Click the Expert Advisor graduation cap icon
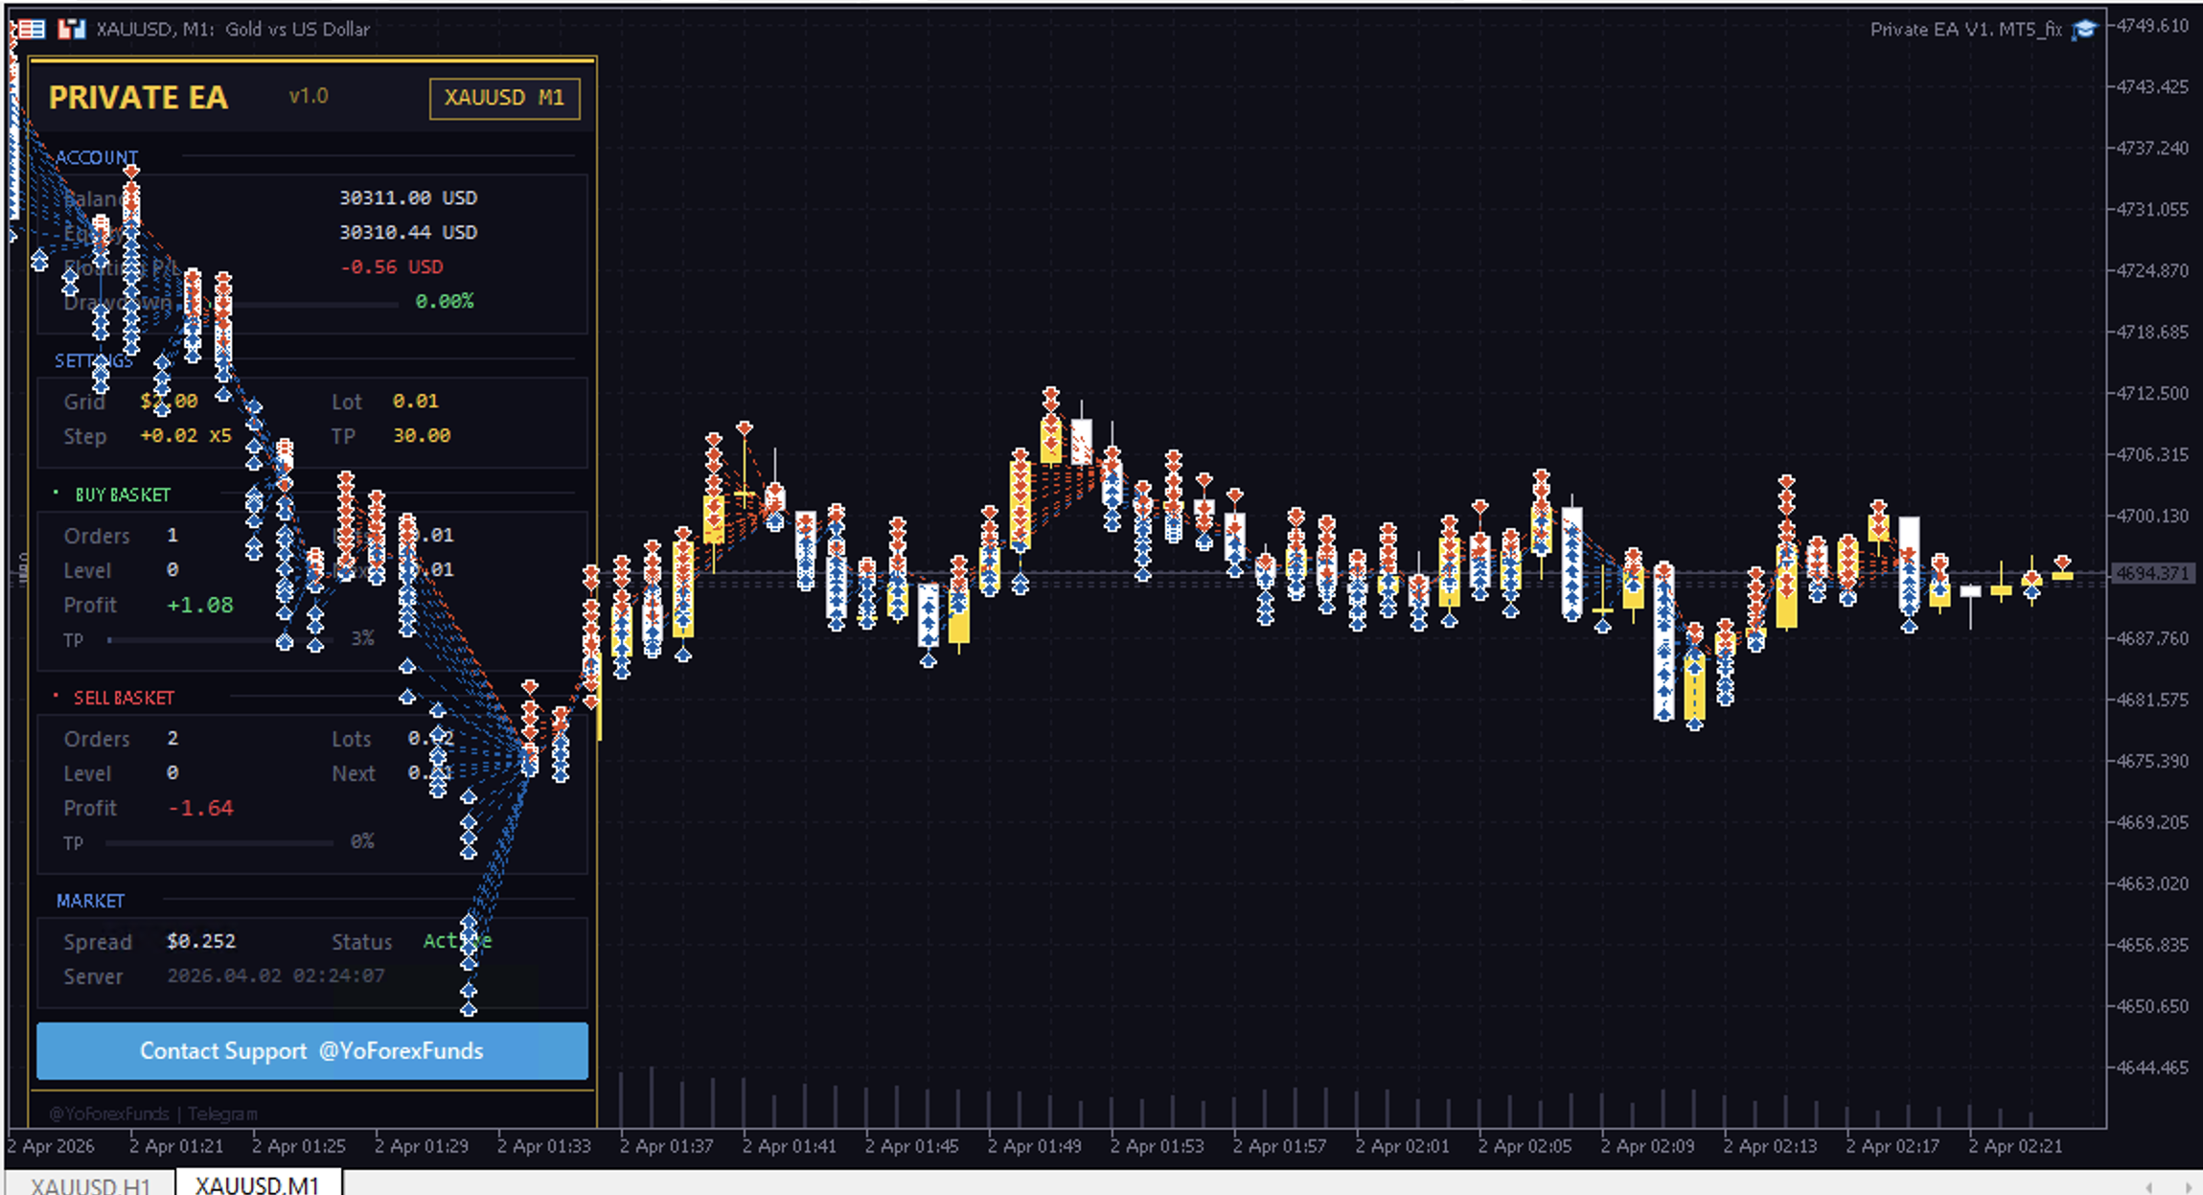This screenshot has width=2203, height=1195. pyautogui.click(x=2083, y=30)
